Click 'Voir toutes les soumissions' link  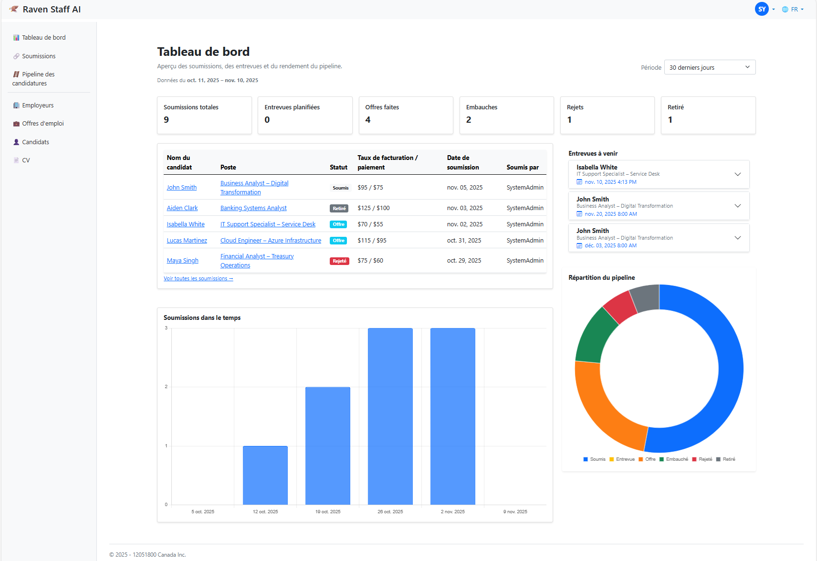tap(198, 278)
